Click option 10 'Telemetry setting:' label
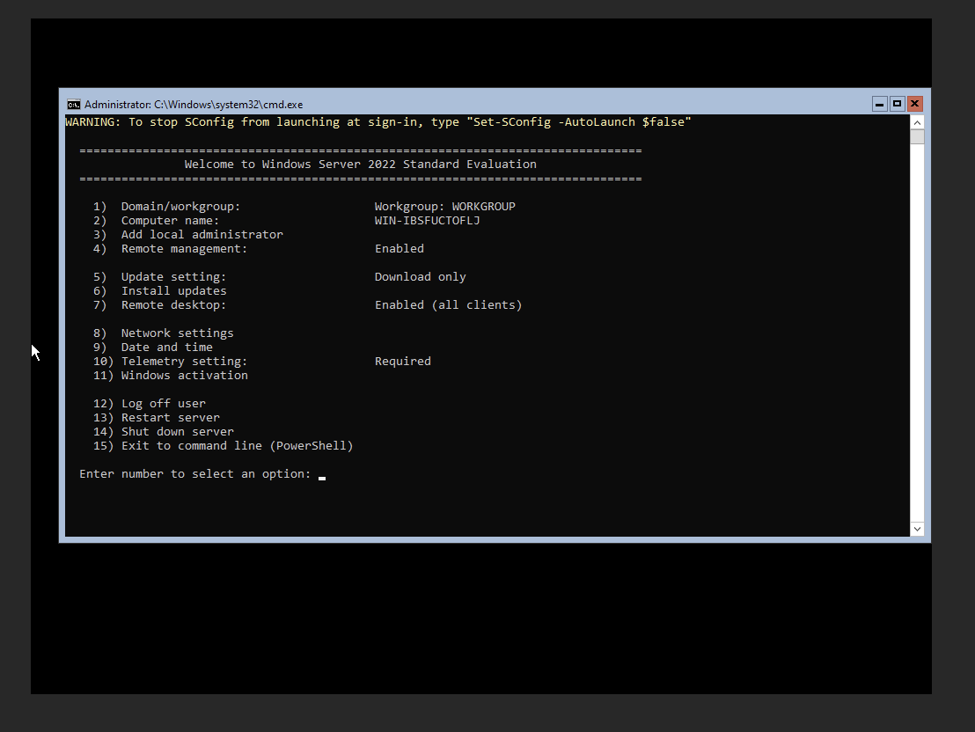Viewport: 975px width, 732px height. pos(184,362)
